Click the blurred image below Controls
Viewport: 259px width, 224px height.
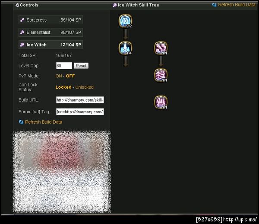point(62,172)
